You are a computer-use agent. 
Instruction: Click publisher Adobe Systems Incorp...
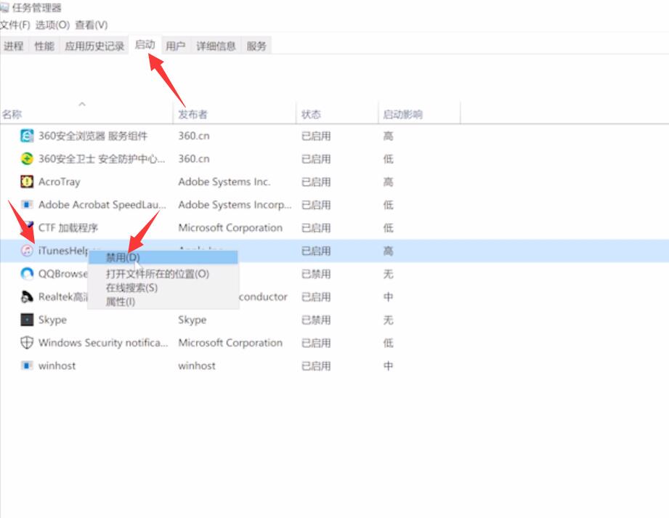[235, 205]
